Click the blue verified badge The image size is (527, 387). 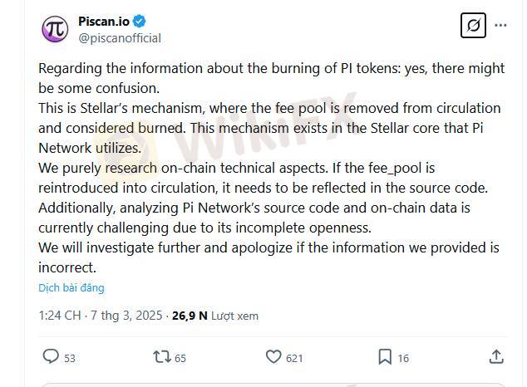coord(139,22)
